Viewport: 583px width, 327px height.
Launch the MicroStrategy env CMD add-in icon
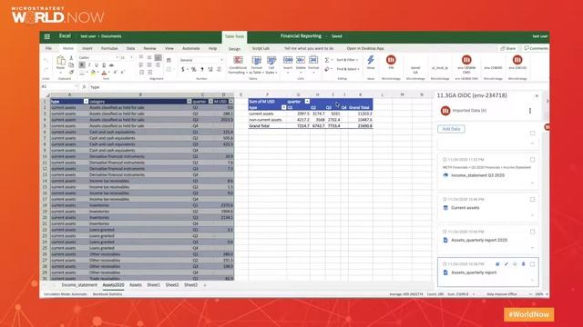(x=466, y=60)
